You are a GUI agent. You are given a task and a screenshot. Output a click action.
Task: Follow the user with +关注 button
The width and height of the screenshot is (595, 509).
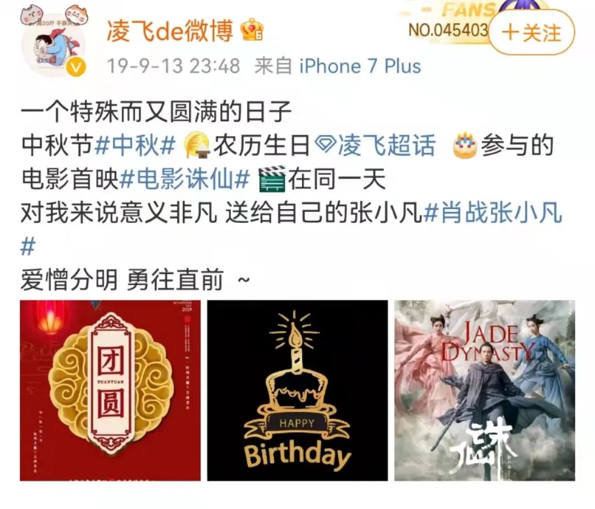click(x=531, y=33)
